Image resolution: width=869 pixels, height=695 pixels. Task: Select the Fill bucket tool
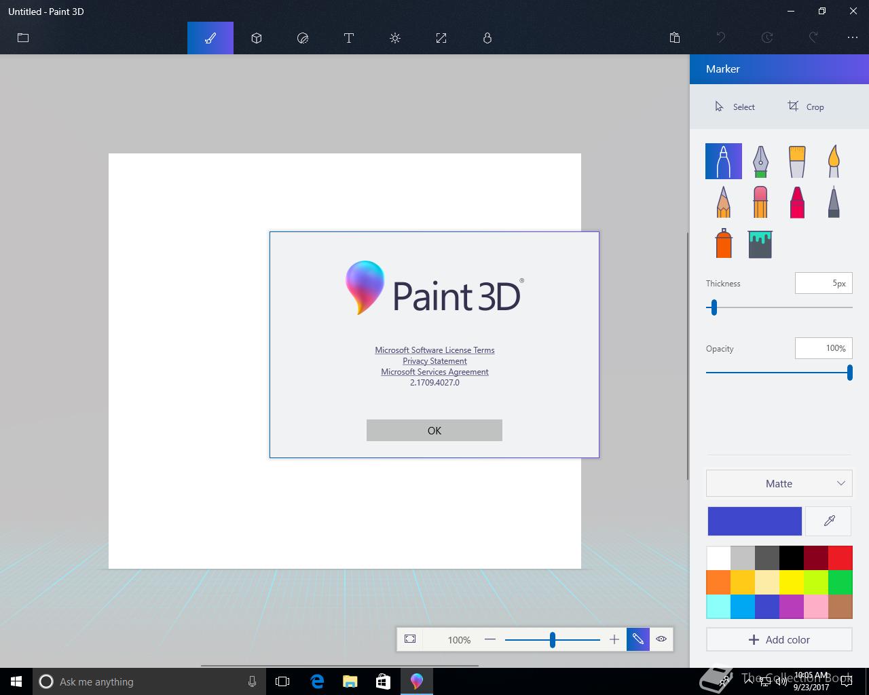click(x=760, y=244)
